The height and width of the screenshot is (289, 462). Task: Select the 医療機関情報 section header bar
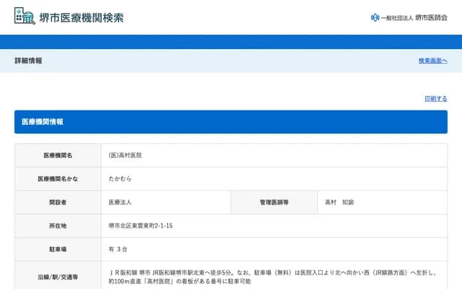click(230, 121)
